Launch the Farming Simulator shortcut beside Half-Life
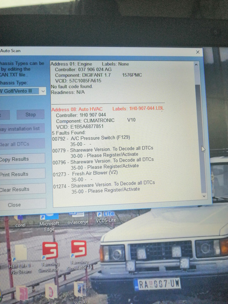 [x=50, y=257]
